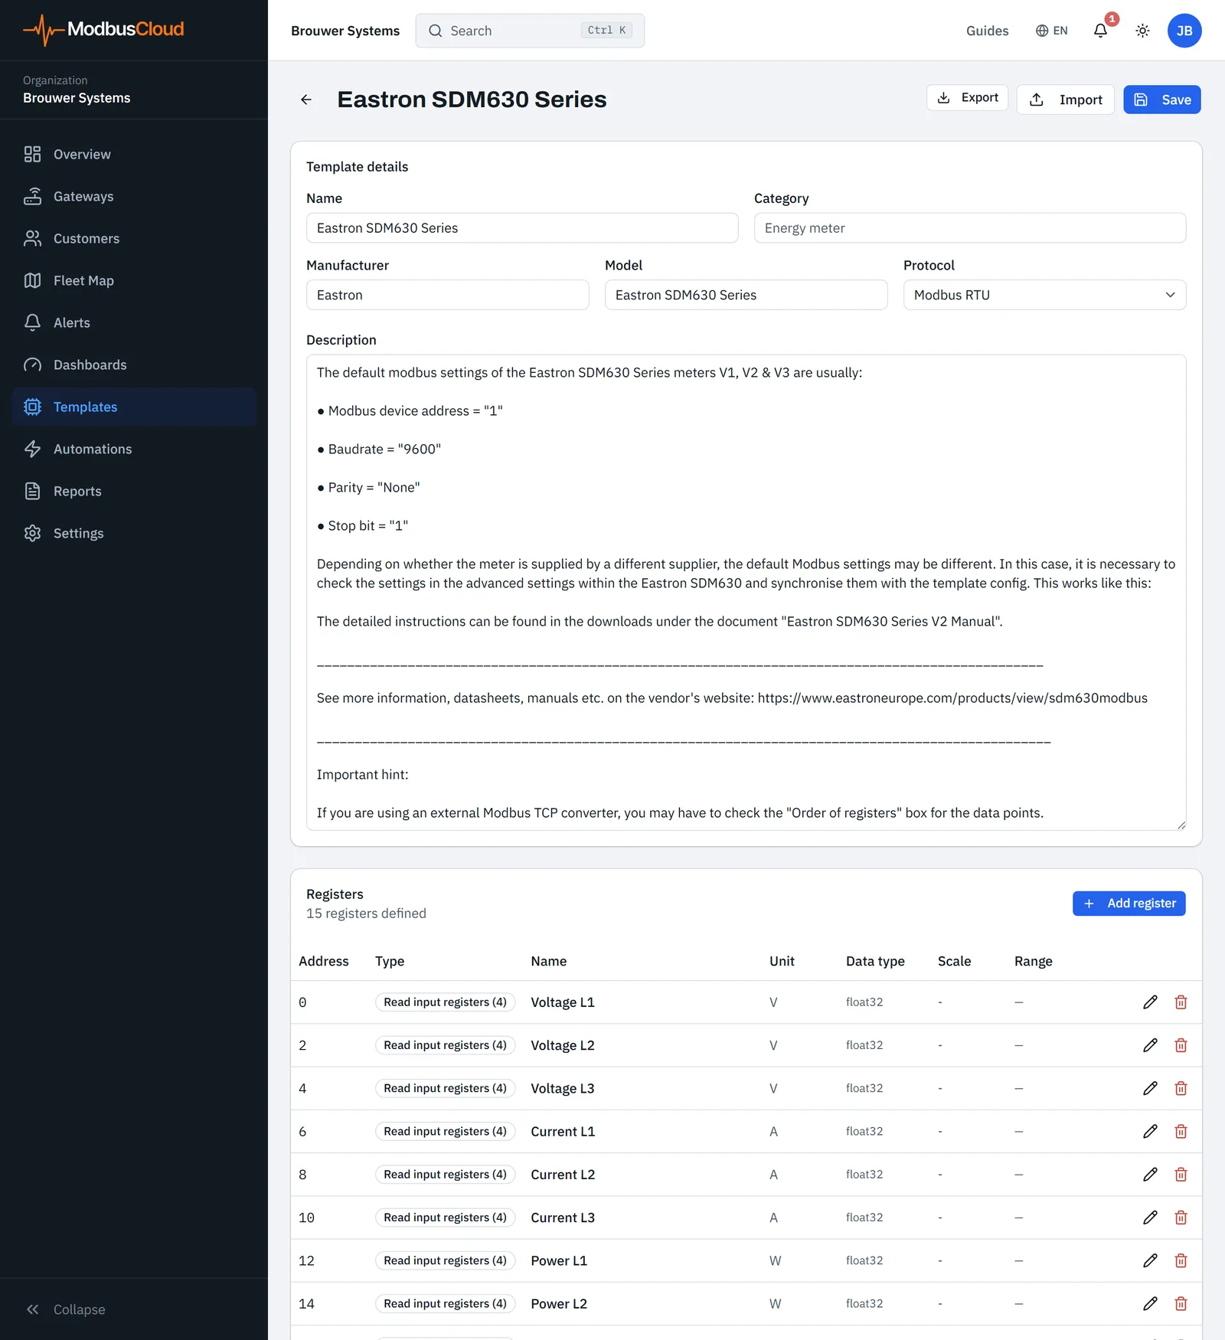Toggle the light/dark theme sun icon
The image size is (1225, 1340).
pyautogui.click(x=1142, y=31)
